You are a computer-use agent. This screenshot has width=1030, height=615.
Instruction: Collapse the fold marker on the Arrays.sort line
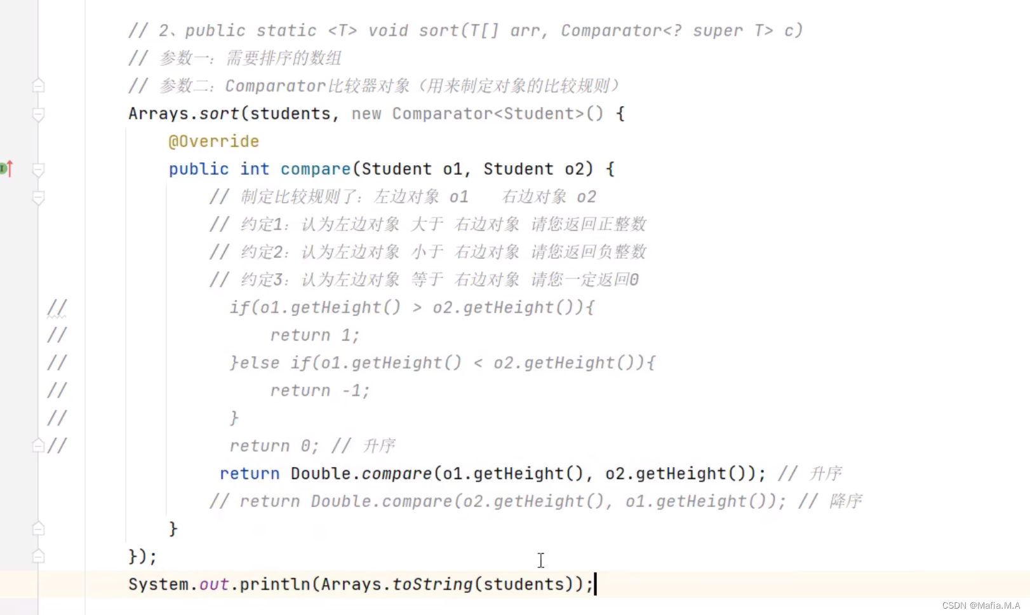tap(38, 114)
